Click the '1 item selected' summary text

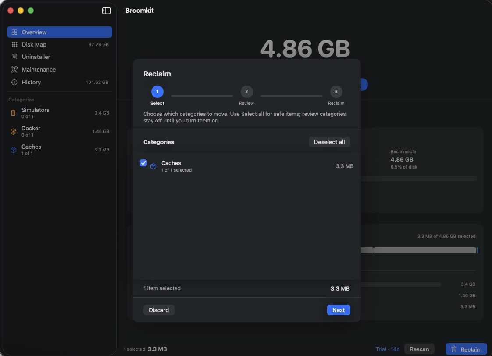click(x=162, y=288)
